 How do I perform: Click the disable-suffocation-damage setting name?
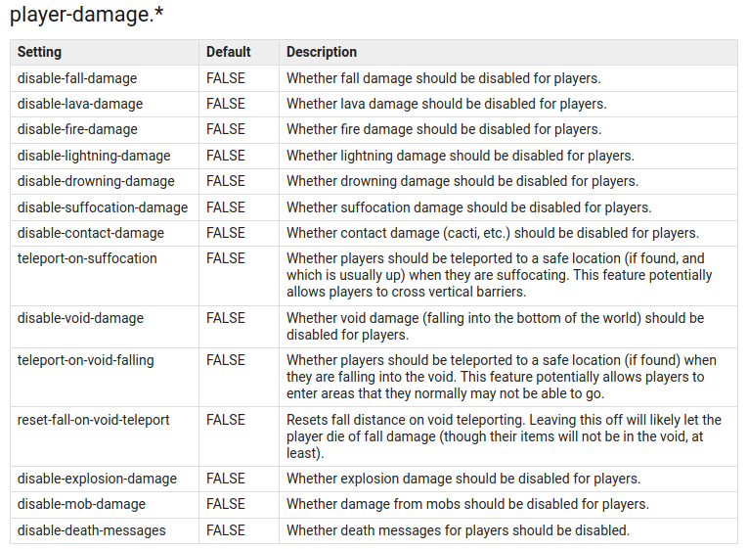(x=103, y=207)
